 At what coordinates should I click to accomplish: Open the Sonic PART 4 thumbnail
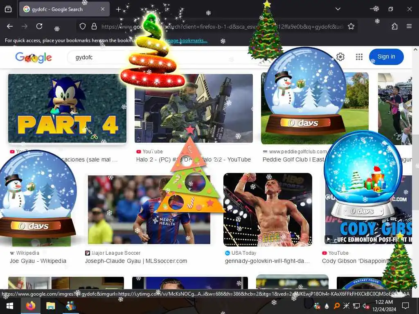point(67,108)
